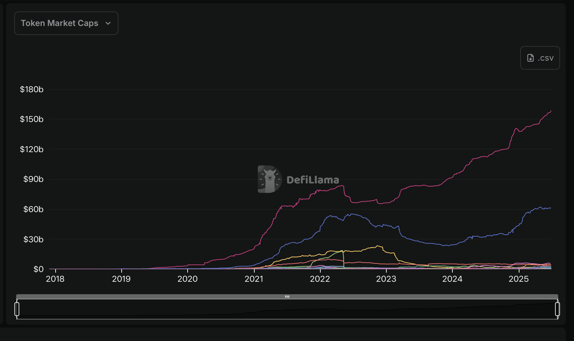Click the $90b label on the y-axis

[33, 179]
